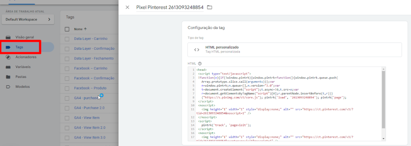Open the Facebook – Confirmação tag

pyautogui.click(x=94, y=78)
